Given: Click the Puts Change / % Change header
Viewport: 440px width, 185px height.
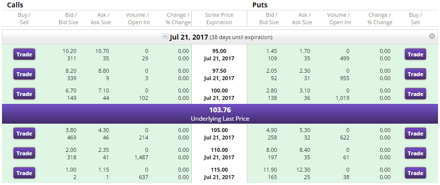Looking at the screenshot, I should pos(380,18).
